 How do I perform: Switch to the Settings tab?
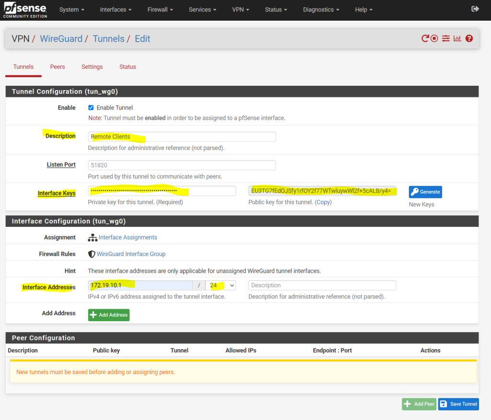pos(92,67)
